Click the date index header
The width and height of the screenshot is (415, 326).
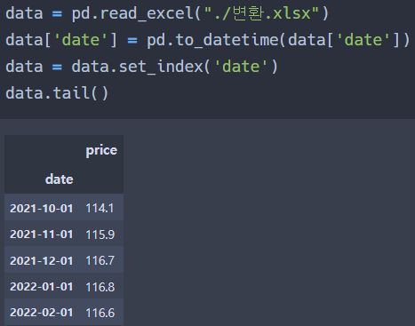59,179
